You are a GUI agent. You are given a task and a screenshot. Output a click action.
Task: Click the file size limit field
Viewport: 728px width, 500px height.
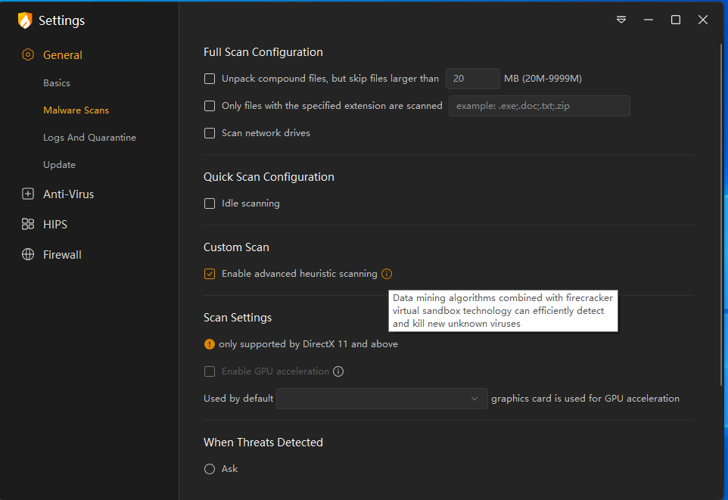(472, 79)
